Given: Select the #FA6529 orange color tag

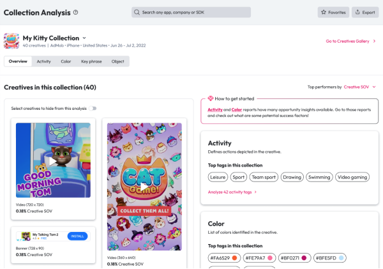Looking at the screenshot, I should click(224, 257).
